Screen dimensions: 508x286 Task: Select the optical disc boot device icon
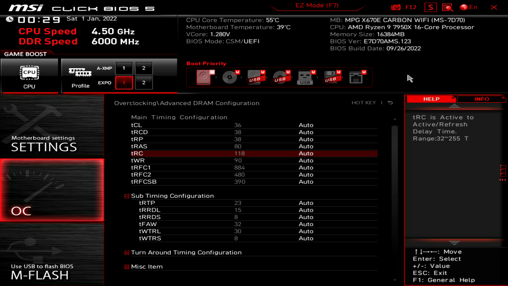click(229, 77)
